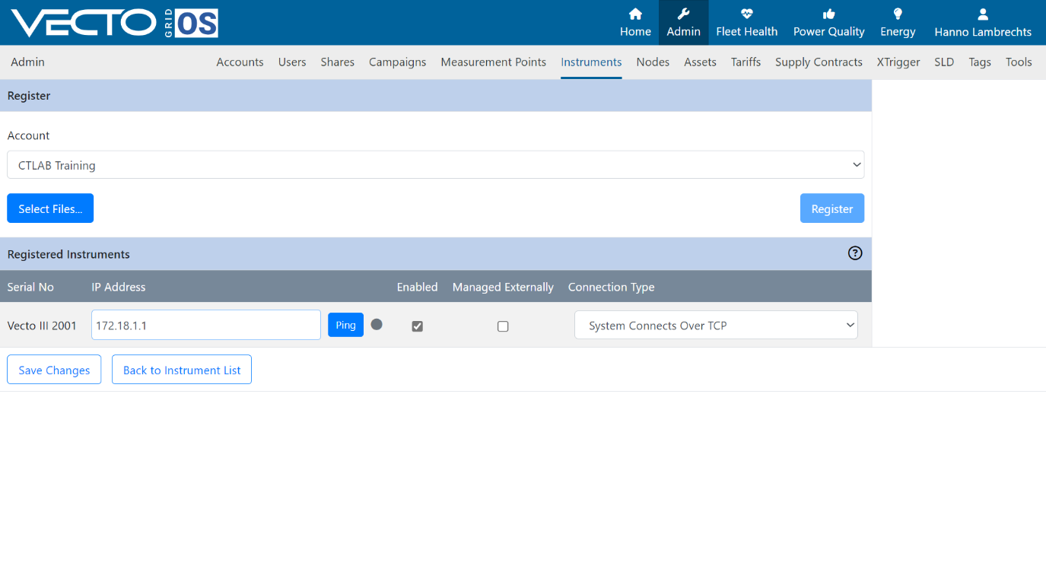Click the Vecto Grid OS logo
1046x588 pixels.
pyautogui.click(x=115, y=23)
